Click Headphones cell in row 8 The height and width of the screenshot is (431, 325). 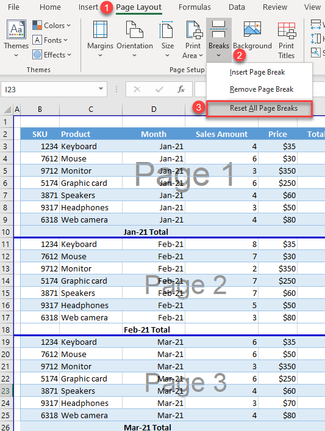coord(91,207)
